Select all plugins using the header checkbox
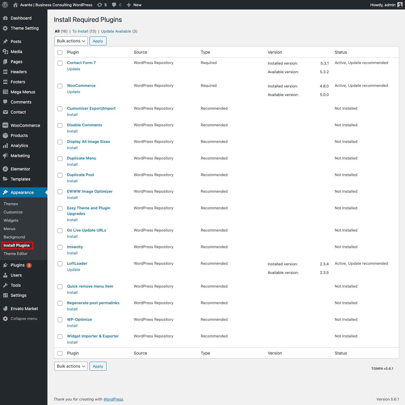Screen dimensions: 405x405 (60, 52)
